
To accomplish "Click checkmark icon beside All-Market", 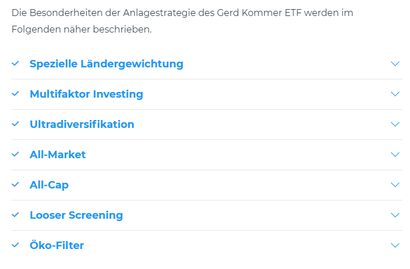I will [15, 154].
